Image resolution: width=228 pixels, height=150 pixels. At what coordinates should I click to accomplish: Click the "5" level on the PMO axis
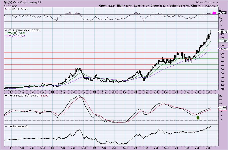[x=222, y=116]
